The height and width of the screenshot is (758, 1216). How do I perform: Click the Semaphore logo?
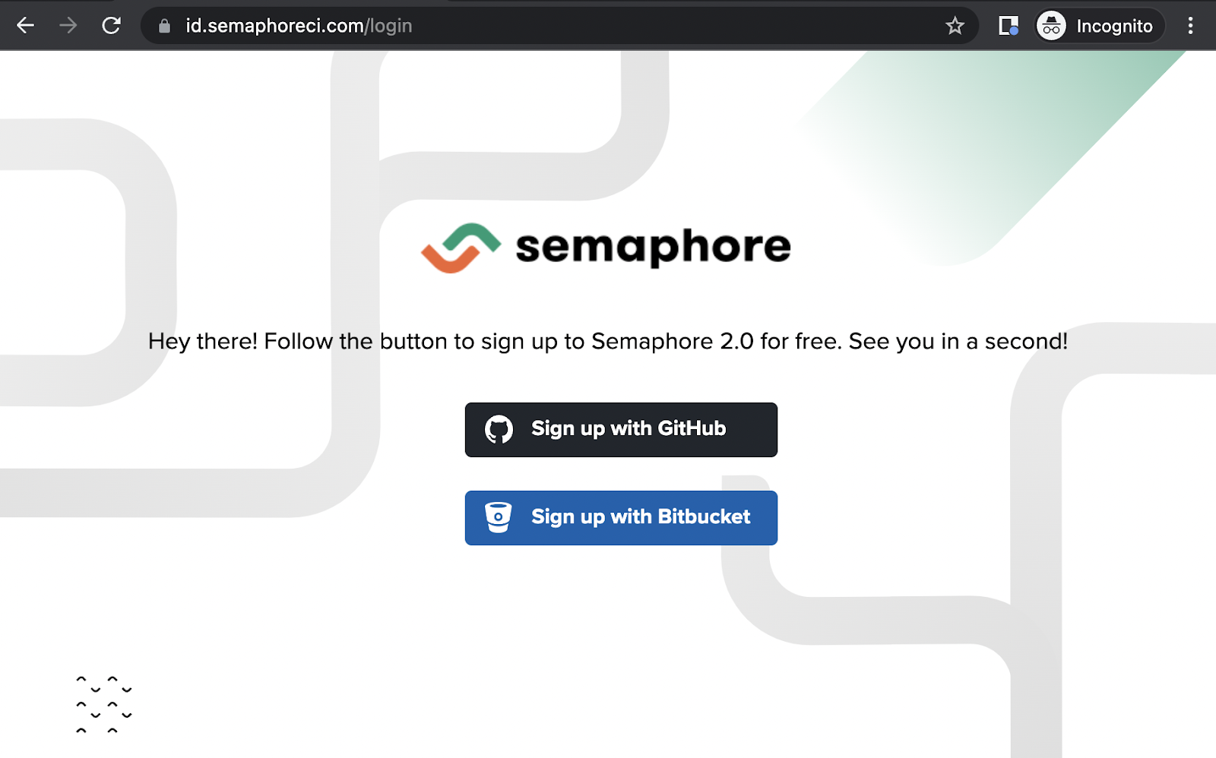tap(604, 245)
